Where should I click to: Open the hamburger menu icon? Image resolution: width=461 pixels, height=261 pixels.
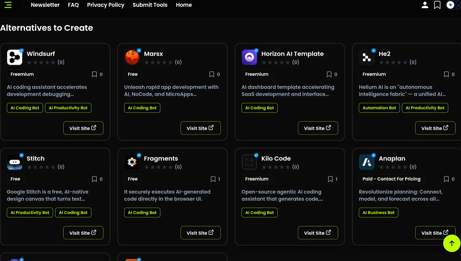pyautogui.click(x=8, y=5)
